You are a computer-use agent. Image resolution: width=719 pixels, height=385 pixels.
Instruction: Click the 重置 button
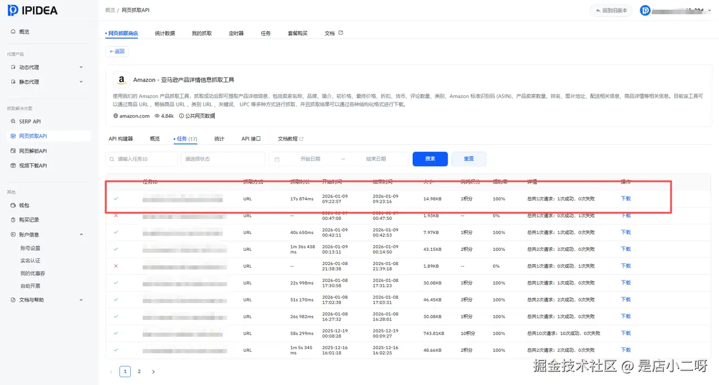pyautogui.click(x=468, y=159)
